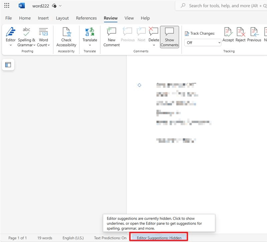The image size is (267, 242).
Task: Switch to the References tab
Action: click(x=86, y=18)
